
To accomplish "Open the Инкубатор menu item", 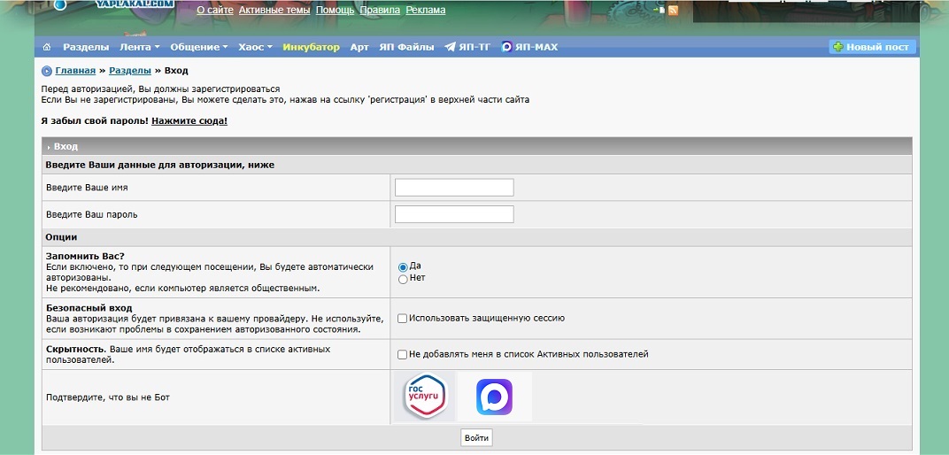I will click(x=311, y=47).
